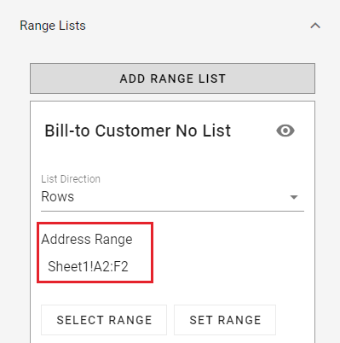Click the upward caret beside Range Lists
Viewport: 340px width, 343px height.
coord(315,26)
